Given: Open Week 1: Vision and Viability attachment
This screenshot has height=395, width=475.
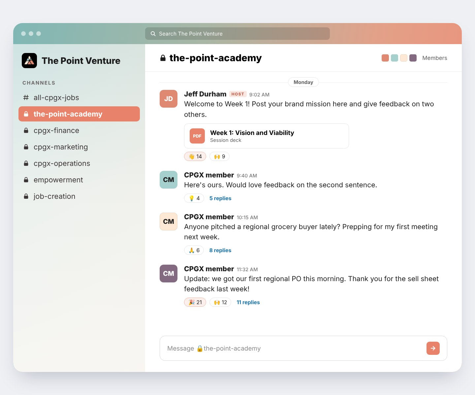Looking at the screenshot, I should pos(267,136).
